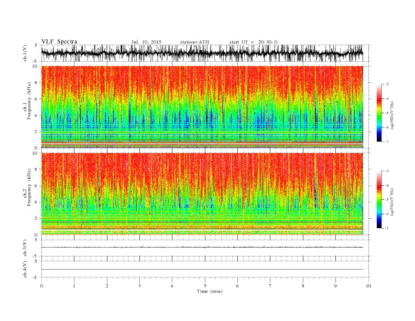Click the time axis tick label "7"
Image resolution: width=415 pixels, height=321 pixels.
[270, 286]
